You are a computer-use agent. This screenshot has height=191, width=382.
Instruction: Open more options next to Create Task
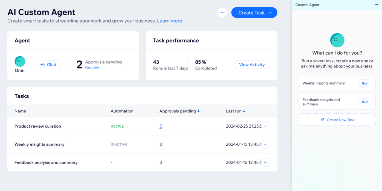click(222, 13)
